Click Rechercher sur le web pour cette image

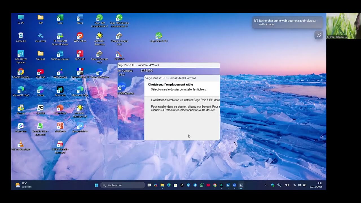click(x=287, y=23)
